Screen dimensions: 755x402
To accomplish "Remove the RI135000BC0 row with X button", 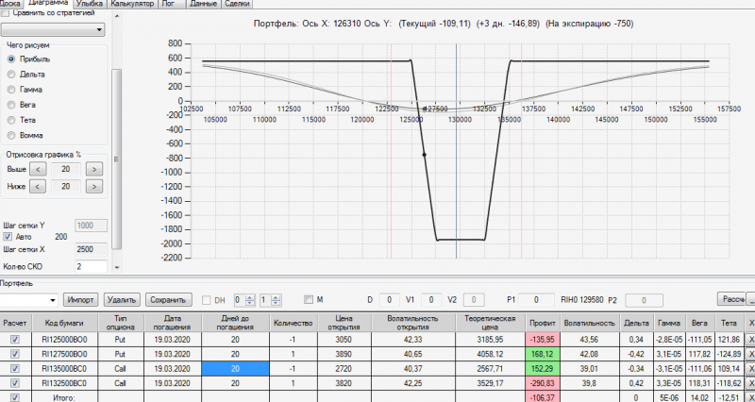I will coord(750,369).
